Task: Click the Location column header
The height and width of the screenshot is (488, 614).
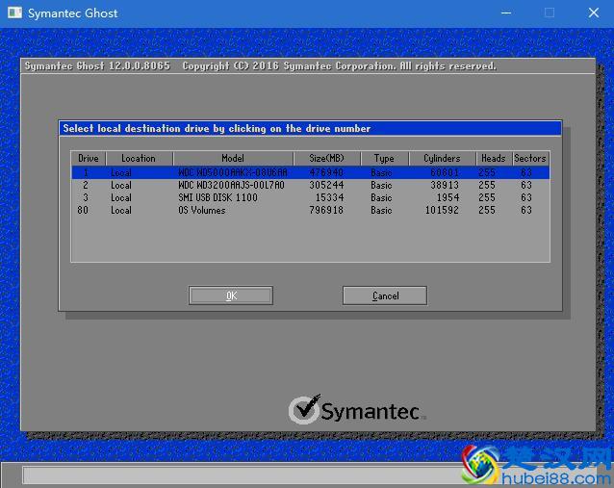Action: coord(139,158)
